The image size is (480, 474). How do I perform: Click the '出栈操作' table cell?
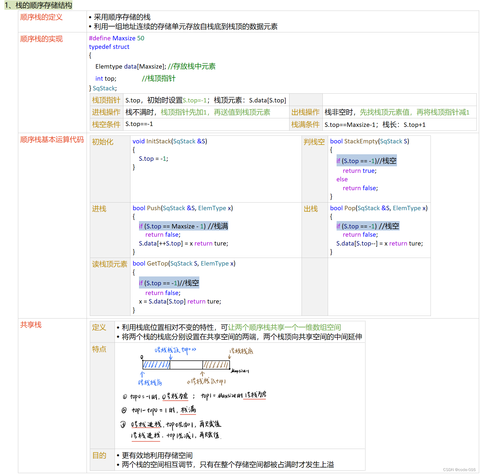(306, 112)
